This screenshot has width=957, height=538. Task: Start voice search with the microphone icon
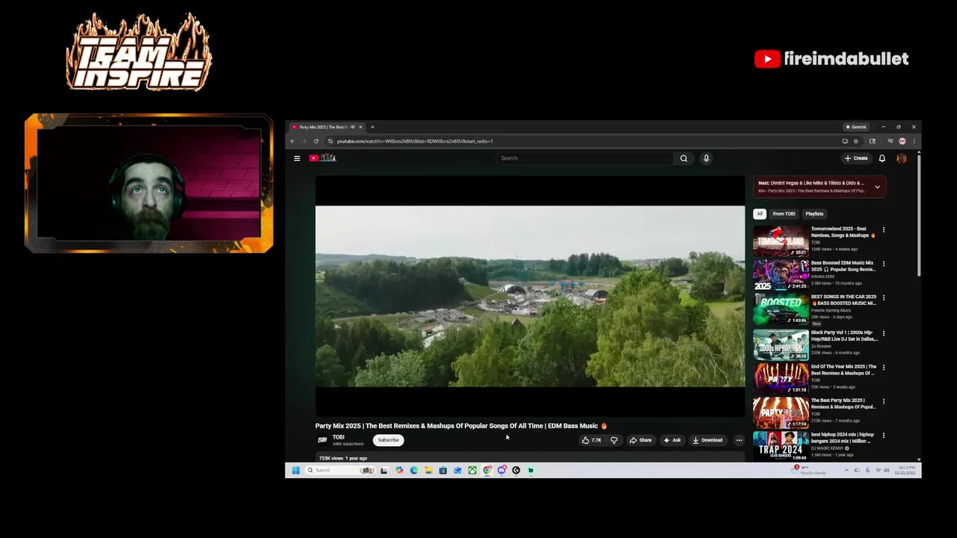pyautogui.click(x=706, y=158)
